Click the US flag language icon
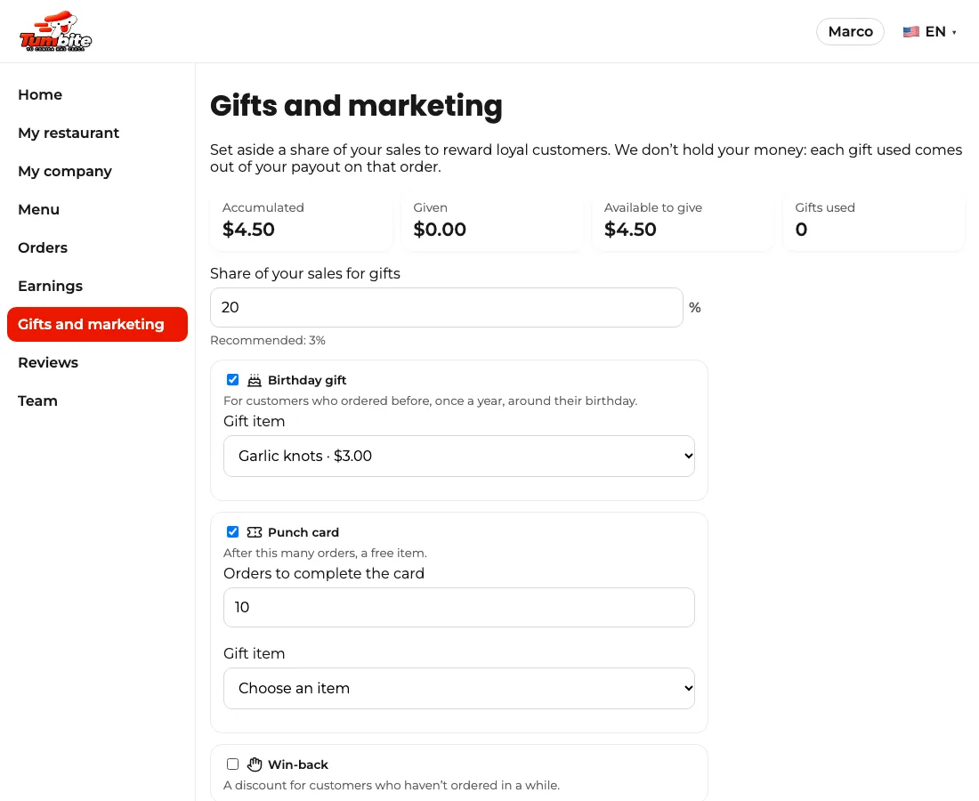Image resolution: width=979 pixels, height=801 pixels. (x=911, y=31)
